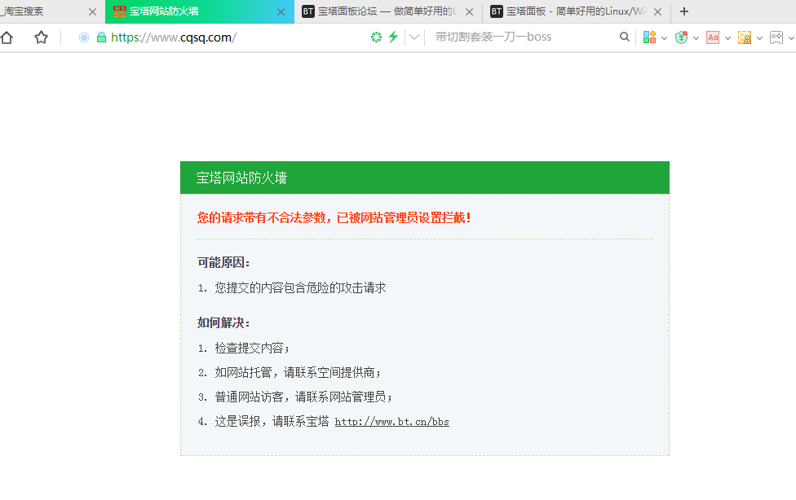Open the game controller icon
Image resolution: width=796 pixels, height=500 pixels.
(776, 37)
